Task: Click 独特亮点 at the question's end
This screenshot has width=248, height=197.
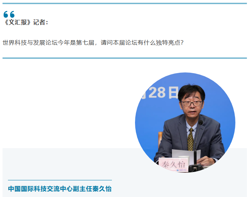Action: (168, 42)
